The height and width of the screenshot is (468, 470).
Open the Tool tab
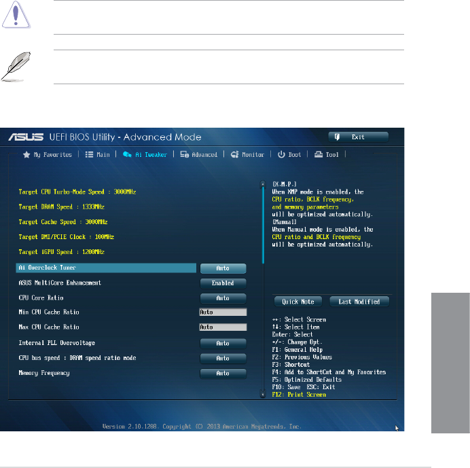[327, 155]
